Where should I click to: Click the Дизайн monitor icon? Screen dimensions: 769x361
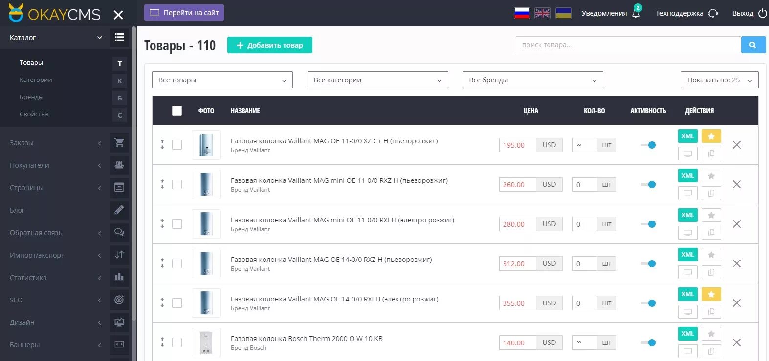click(x=119, y=322)
